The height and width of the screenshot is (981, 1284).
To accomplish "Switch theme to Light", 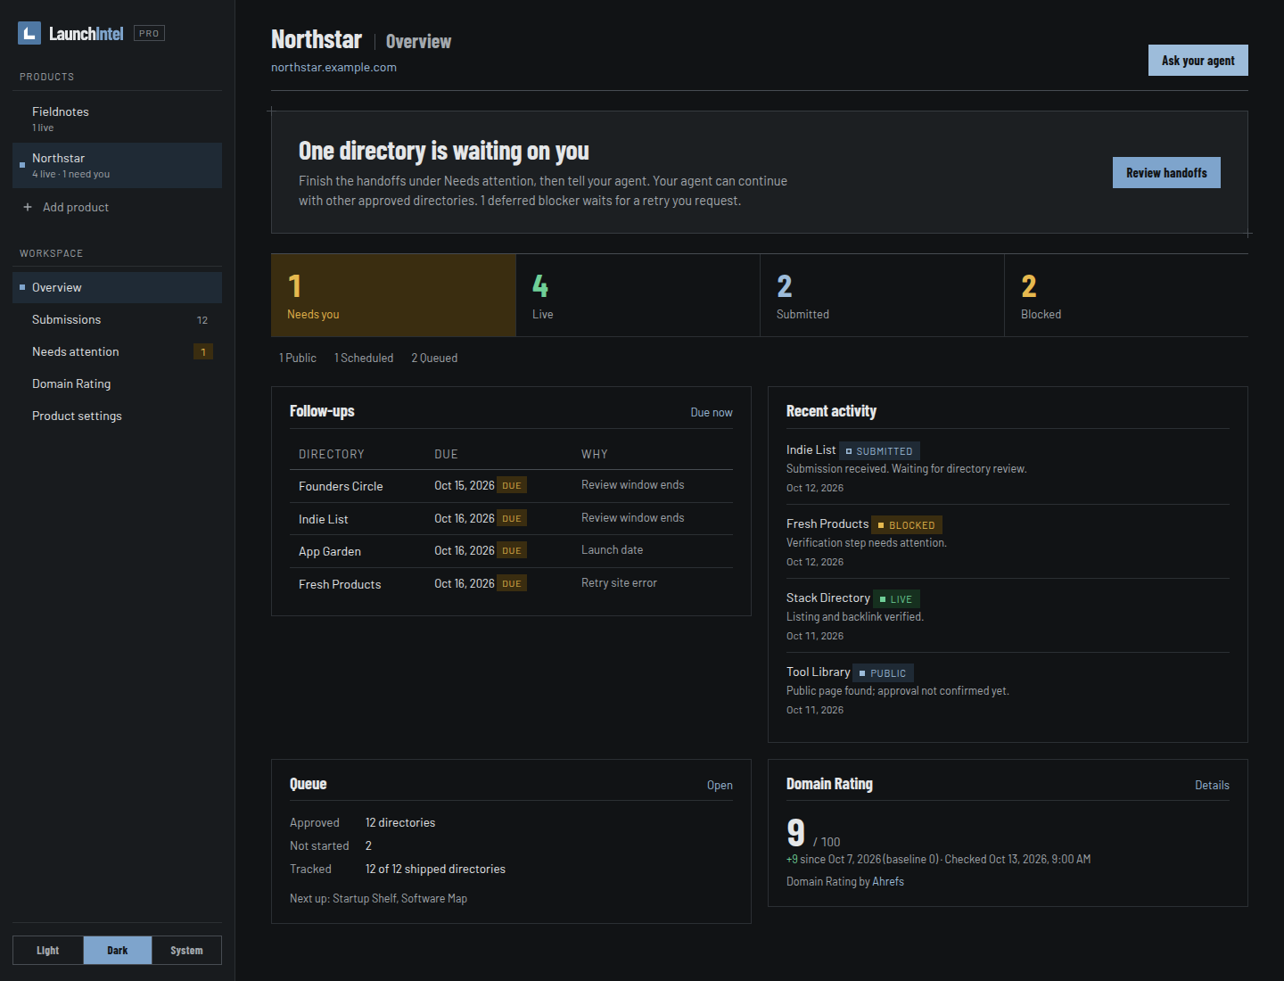I will (48, 951).
